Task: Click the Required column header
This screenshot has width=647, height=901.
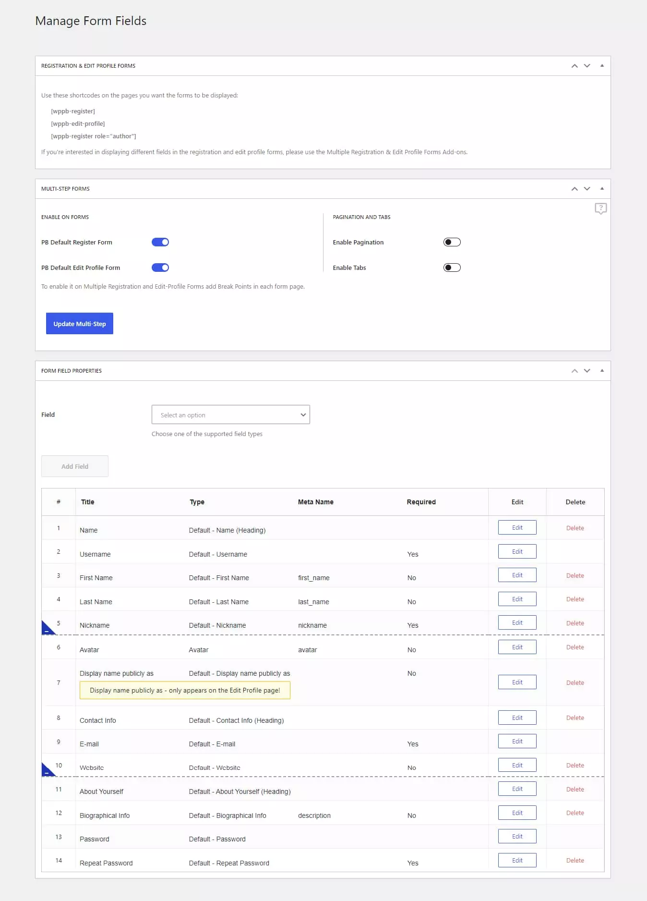Action: [x=421, y=502]
